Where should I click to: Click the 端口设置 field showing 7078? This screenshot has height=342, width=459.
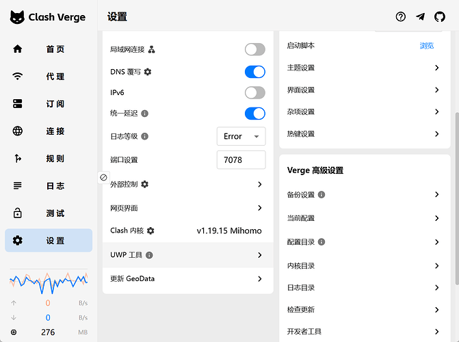pos(241,160)
